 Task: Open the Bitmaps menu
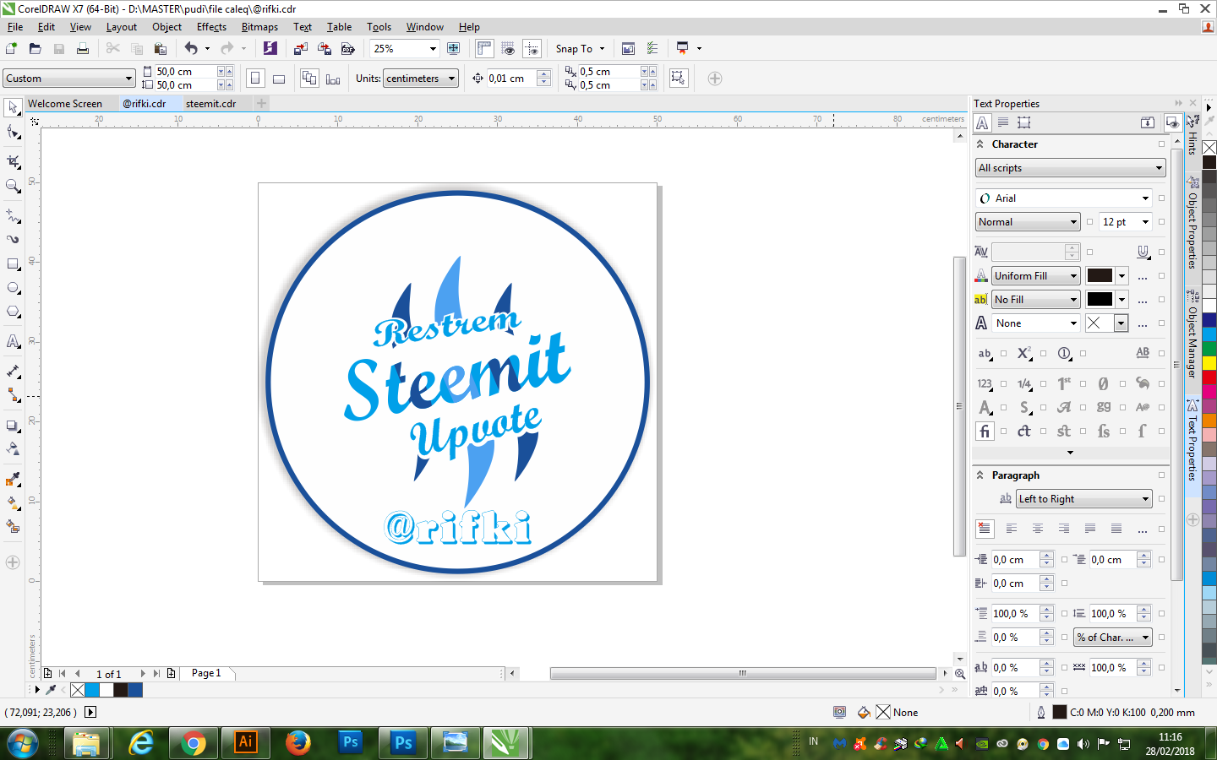pos(259,27)
